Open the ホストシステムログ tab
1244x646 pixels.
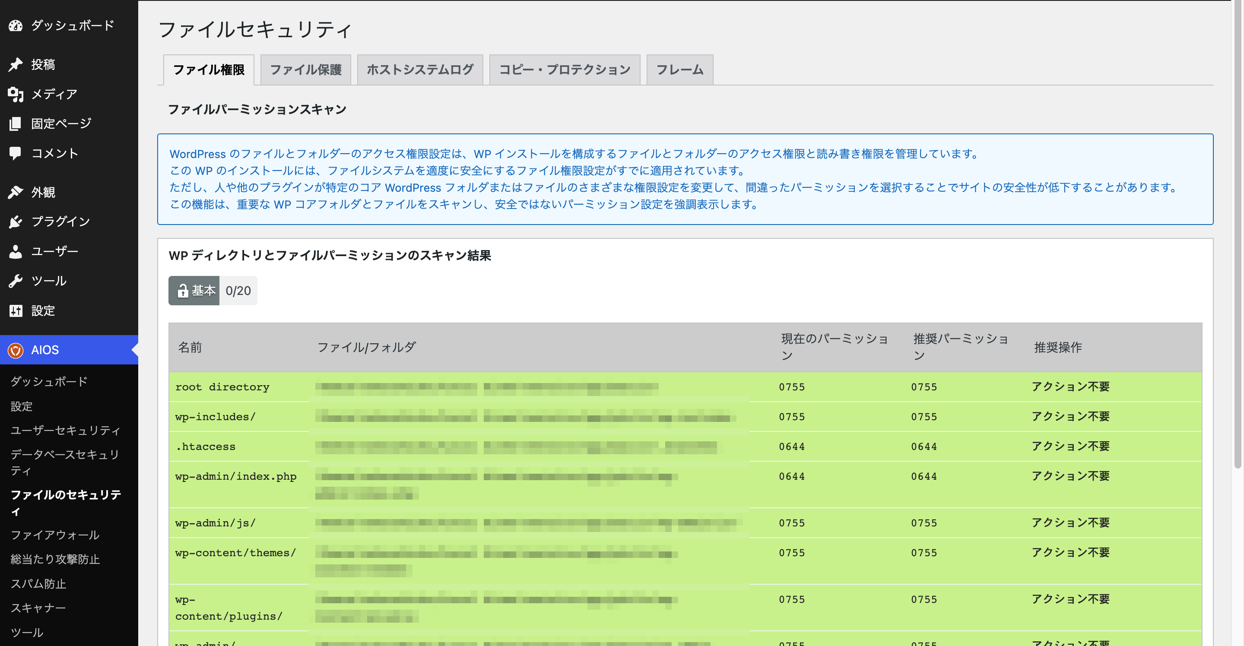tap(420, 70)
